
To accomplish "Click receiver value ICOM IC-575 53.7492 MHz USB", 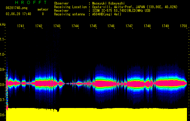I will (121, 11).
